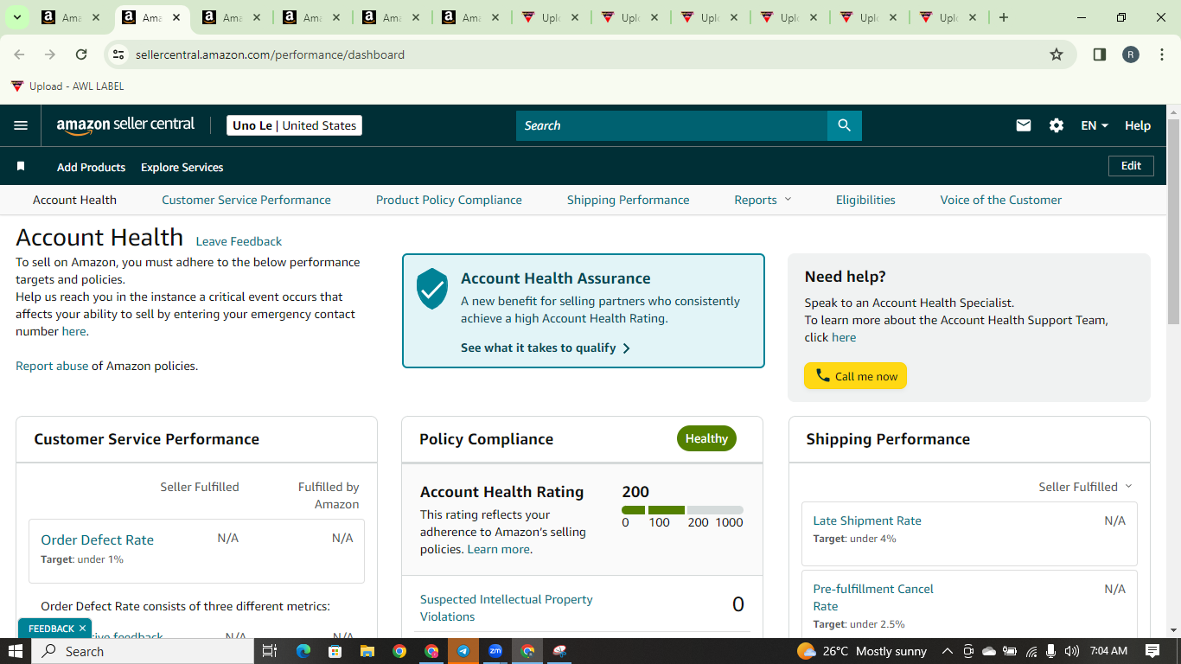
Task: Open File Explorer from the taskbar
Action: coord(367,651)
